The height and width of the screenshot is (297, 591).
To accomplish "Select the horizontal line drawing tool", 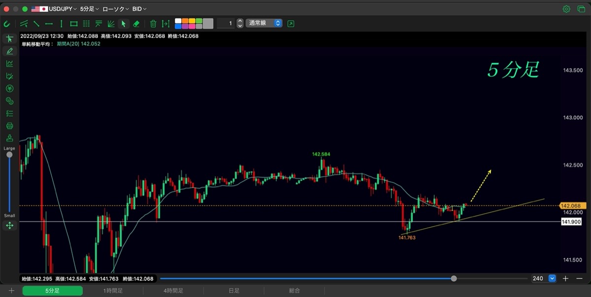I will [49, 23].
